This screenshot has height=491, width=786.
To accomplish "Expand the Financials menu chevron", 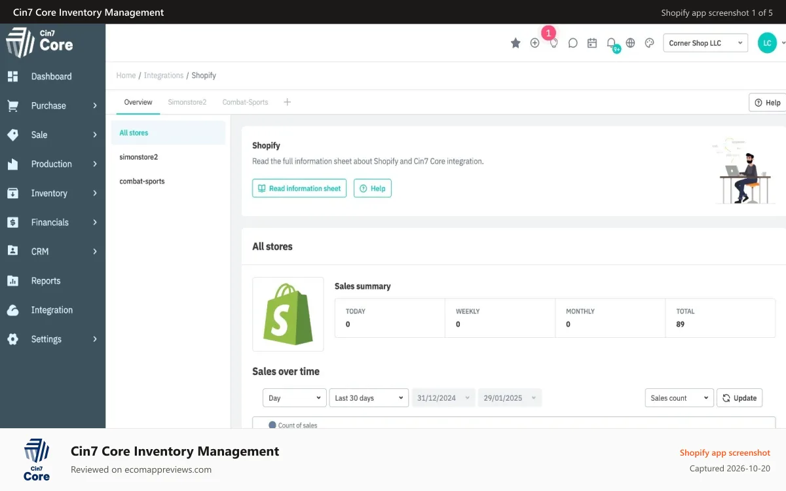I will point(95,223).
